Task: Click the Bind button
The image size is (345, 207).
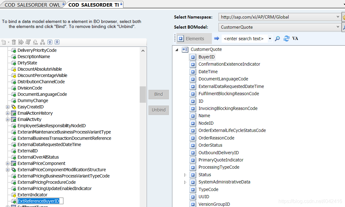Action: [x=159, y=95]
